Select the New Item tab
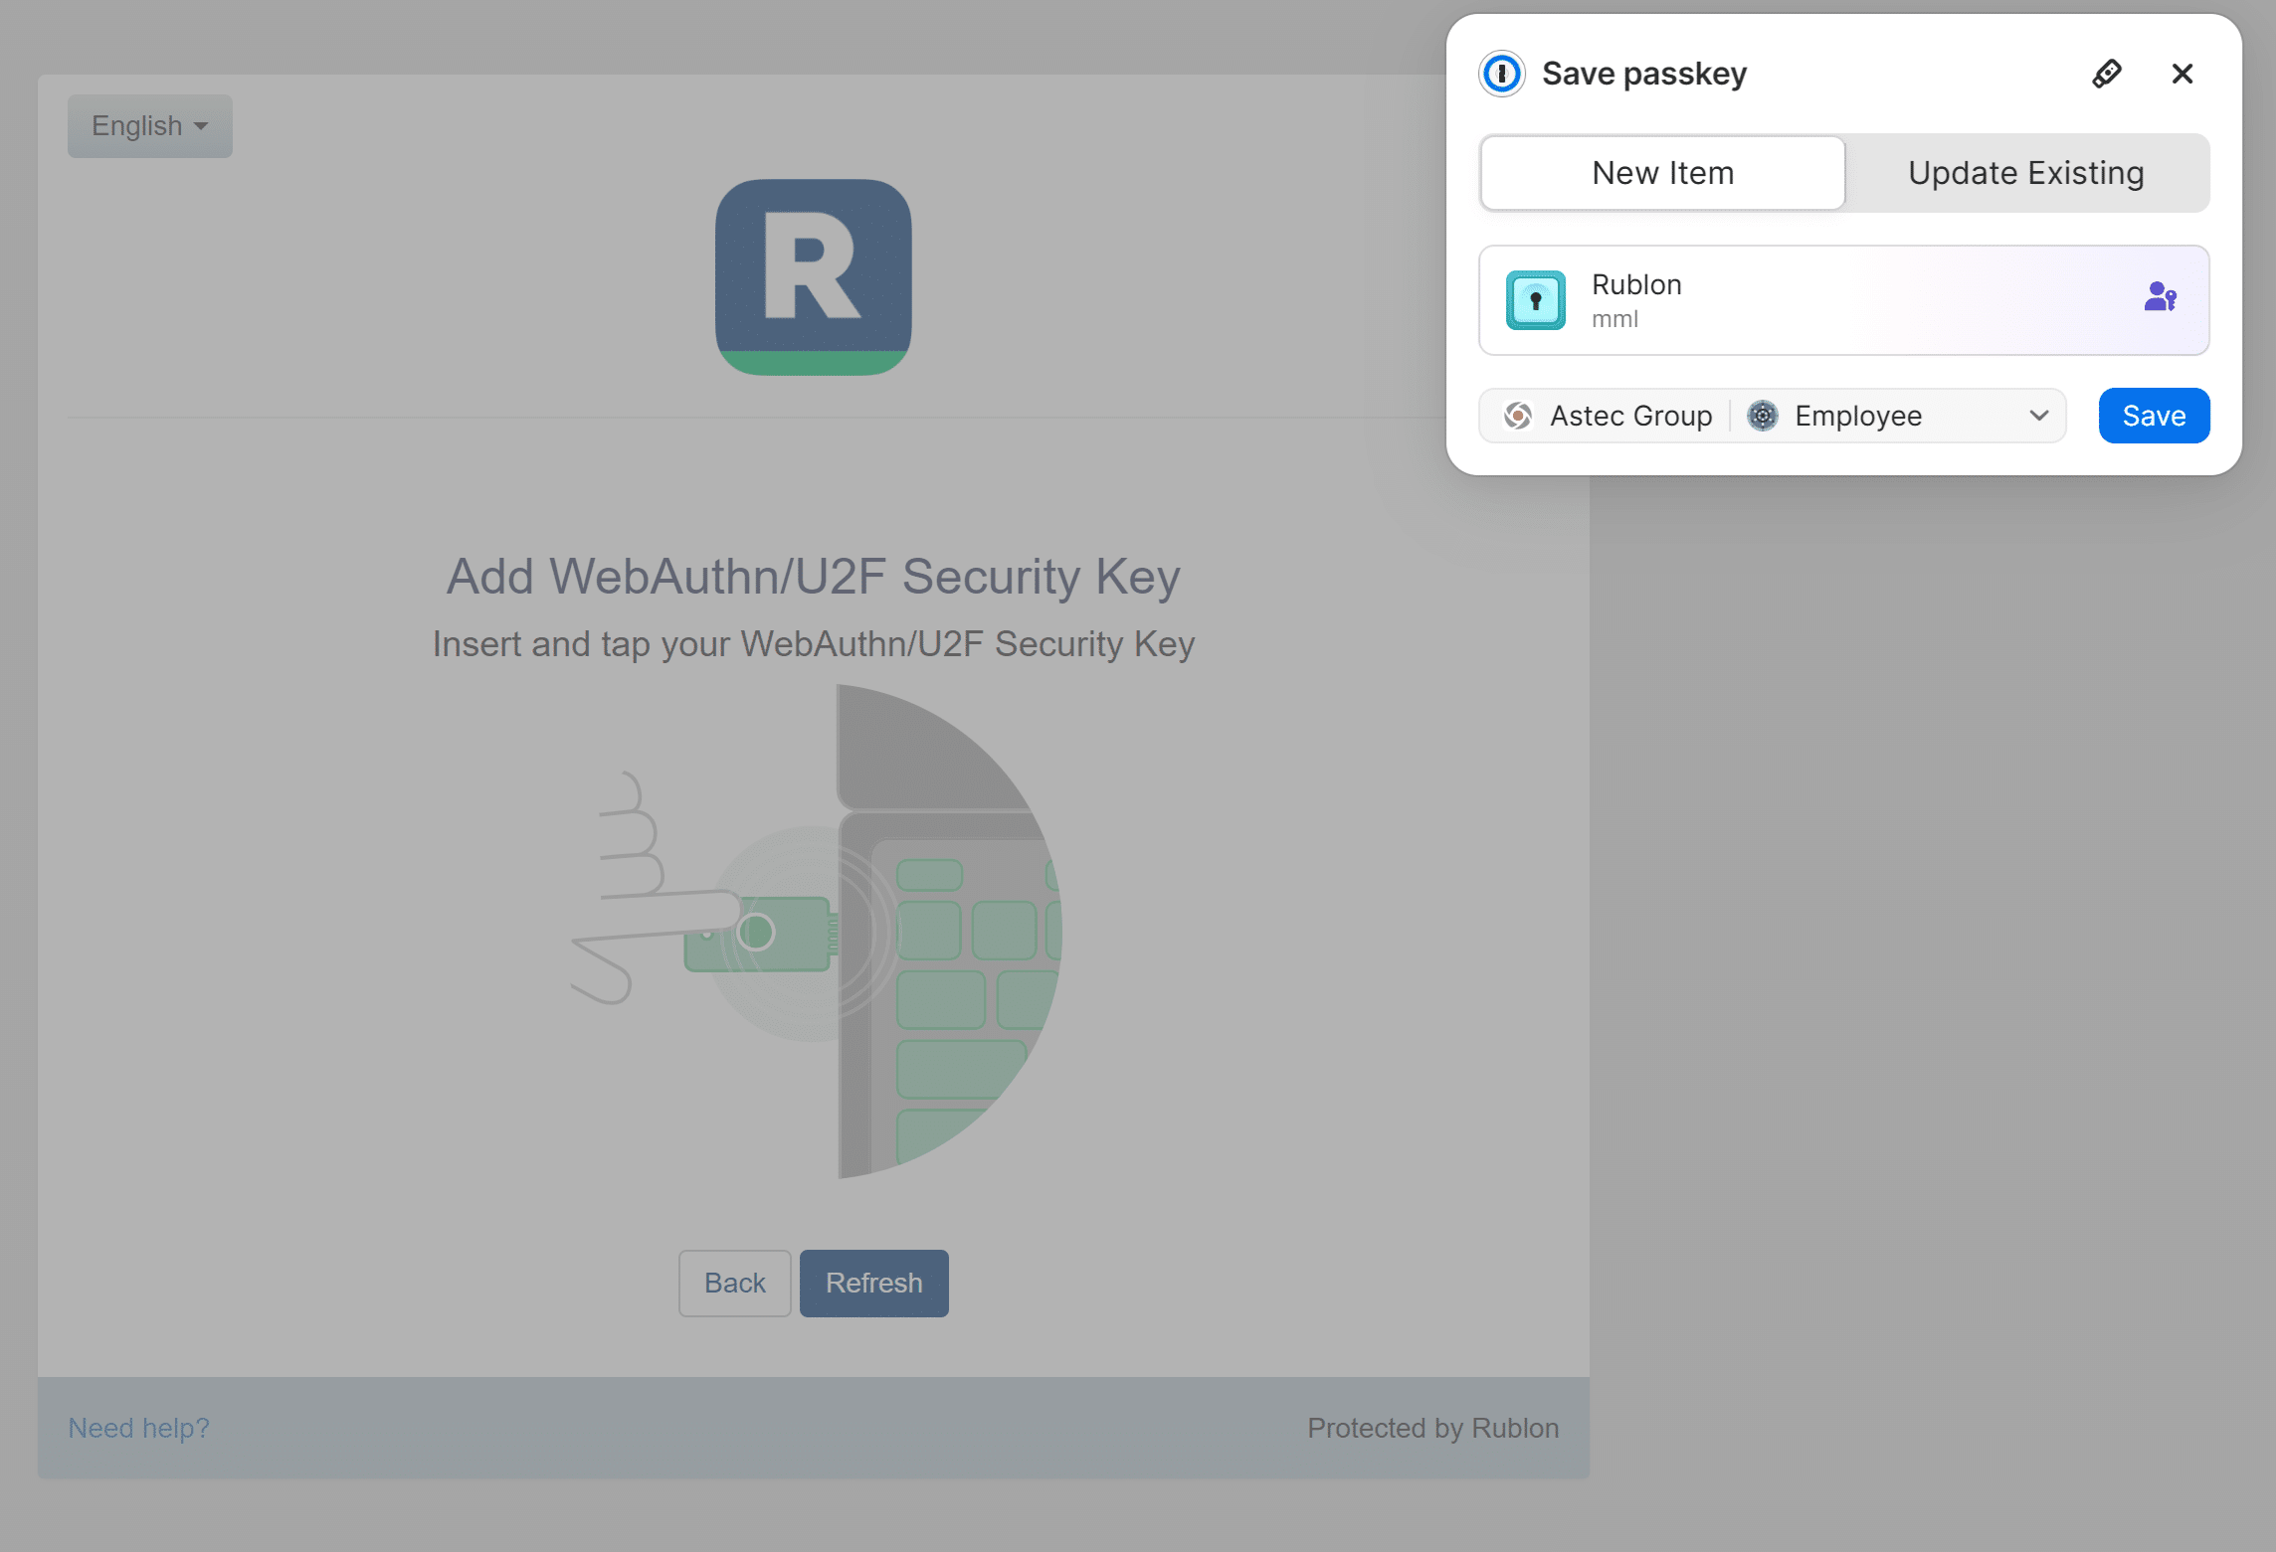Screen dimensions: 2276x1552 [1662, 173]
